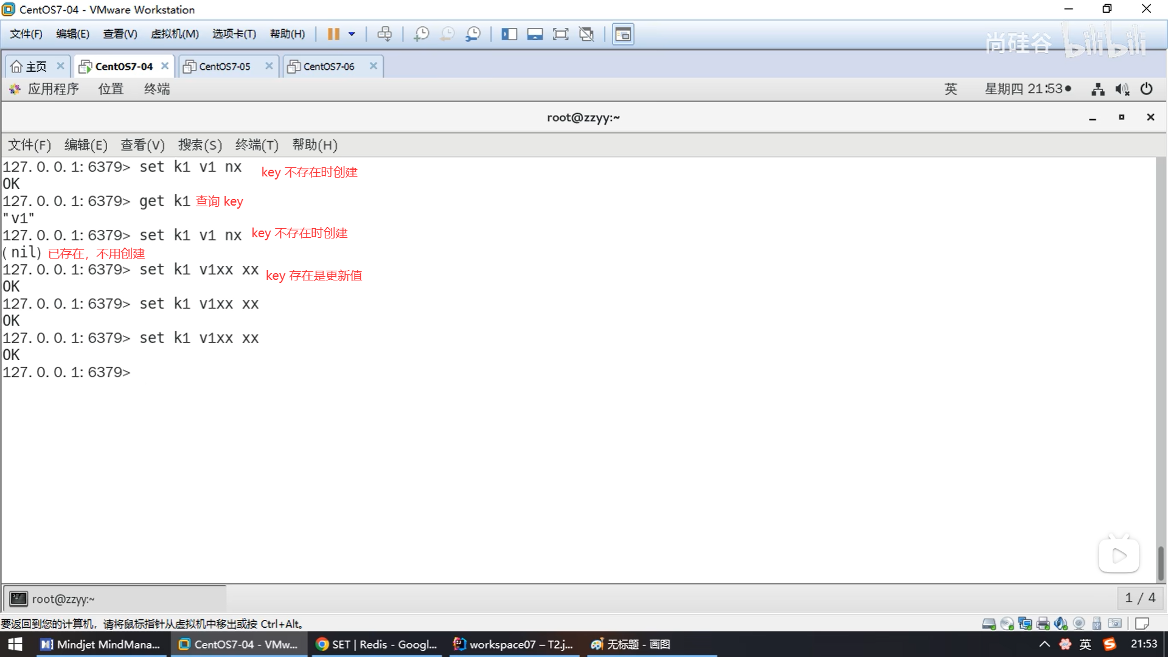
Task: Open the snapshot manager icon
Action: (x=473, y=34)
